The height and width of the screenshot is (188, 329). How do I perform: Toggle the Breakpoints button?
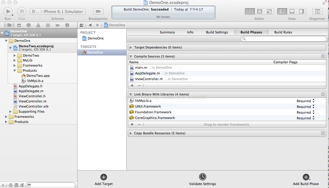click(98, 11)
